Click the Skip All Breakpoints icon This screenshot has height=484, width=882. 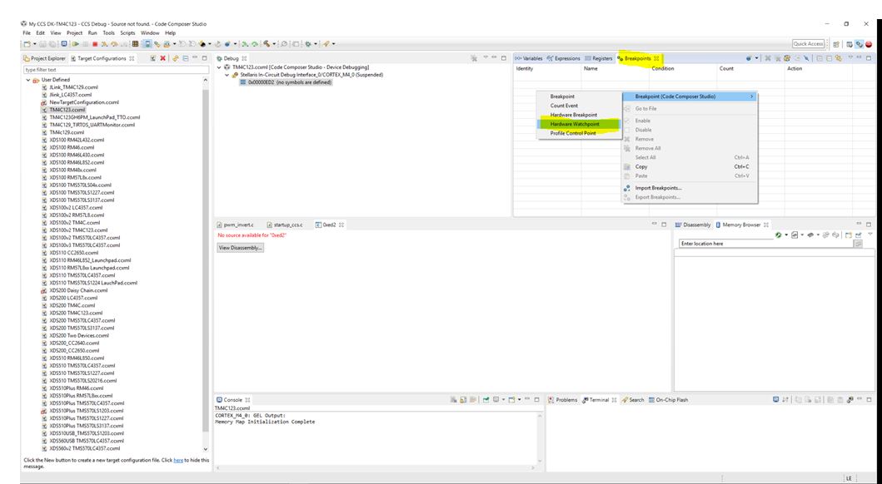click(806, 58)
